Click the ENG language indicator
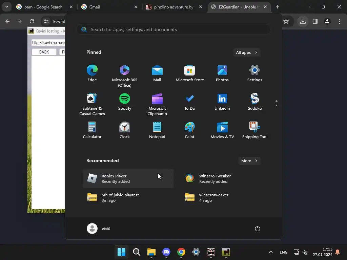 [x=284, y=252]
